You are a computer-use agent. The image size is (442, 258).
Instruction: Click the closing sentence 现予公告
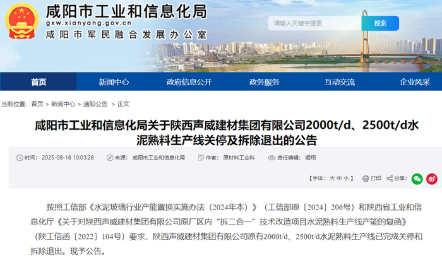[x=88, y=251]
